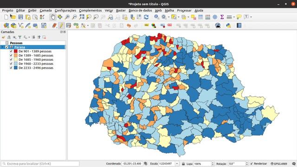Select the Identify Features tool
Viewport: 297px width, 167px height.
coord(156,17)
